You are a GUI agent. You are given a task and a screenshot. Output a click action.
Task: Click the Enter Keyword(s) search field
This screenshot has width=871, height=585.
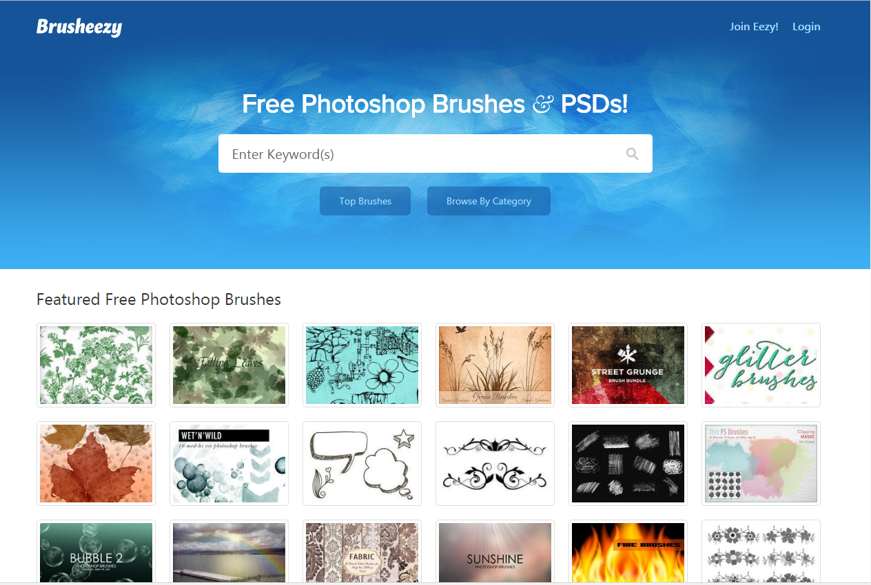[x=435, y=153]
